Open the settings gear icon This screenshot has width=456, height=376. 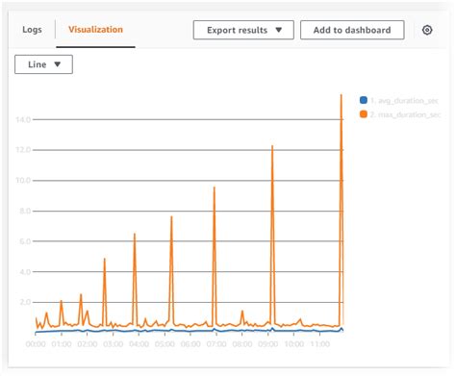[x=427, y=30]
